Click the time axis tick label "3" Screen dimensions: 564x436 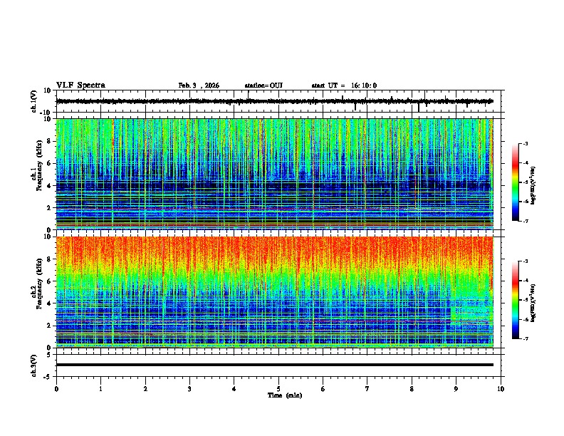189,389
